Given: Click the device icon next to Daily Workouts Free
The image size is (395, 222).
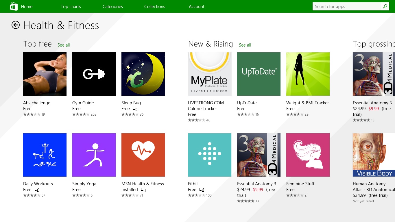Looking at the screenshot, I should [x=37, y=190].
